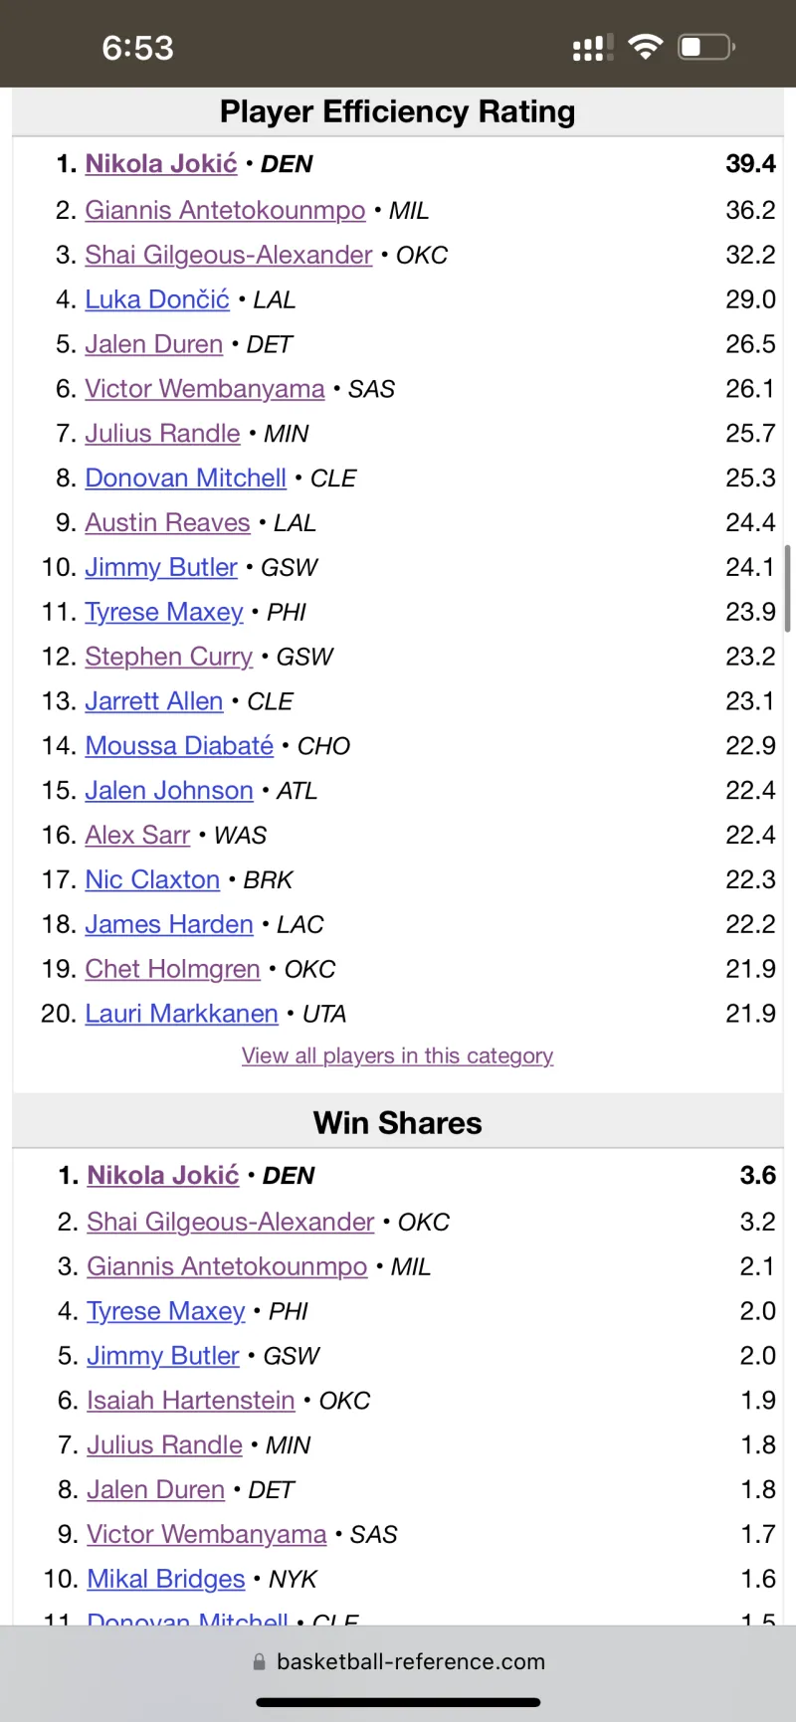
Task: Open Nic Claxton's player page
Action: [152, 879]
